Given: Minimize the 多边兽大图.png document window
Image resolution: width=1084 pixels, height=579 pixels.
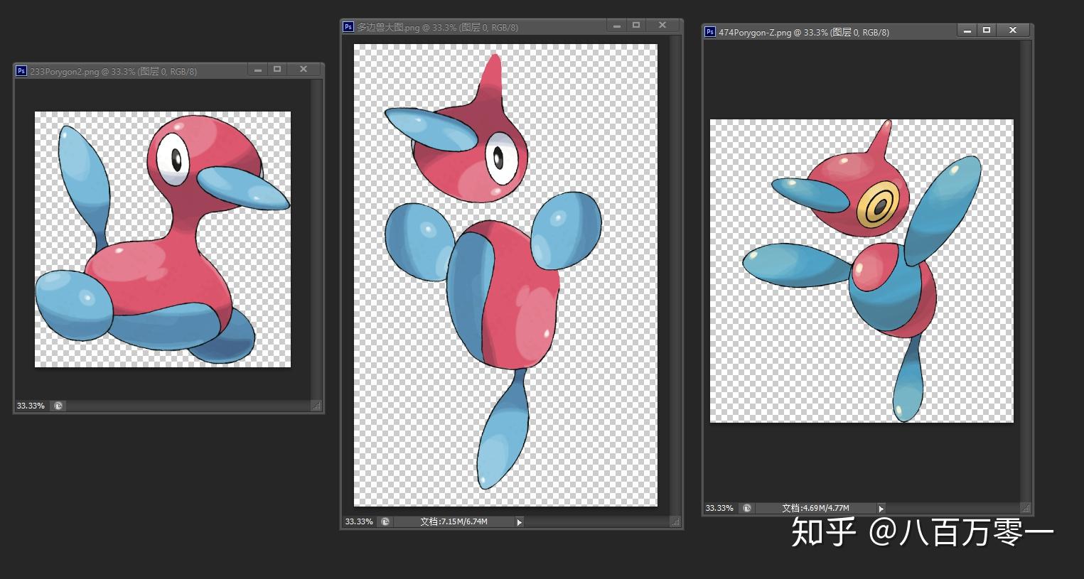Looking at the screenshot, I should tap(616, 26).
